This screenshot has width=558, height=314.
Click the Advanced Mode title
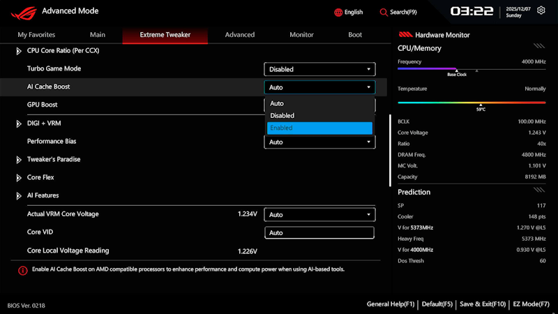[70, 11]
